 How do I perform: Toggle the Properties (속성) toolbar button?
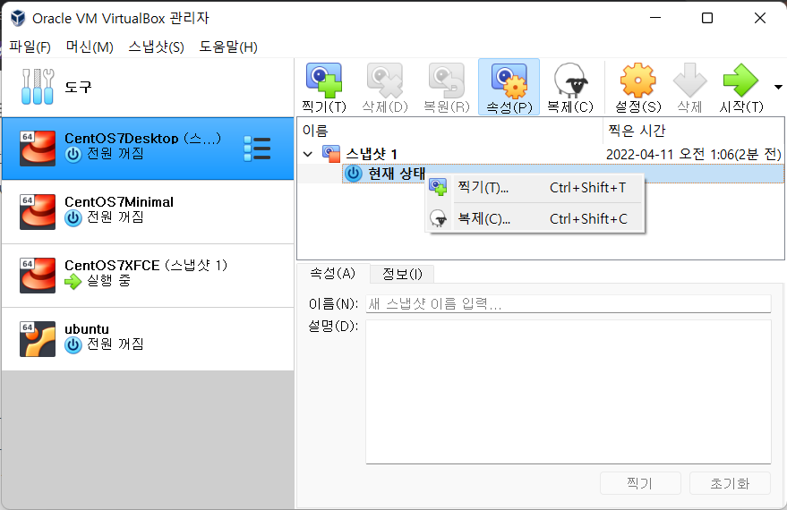click(x=509, y=87)
